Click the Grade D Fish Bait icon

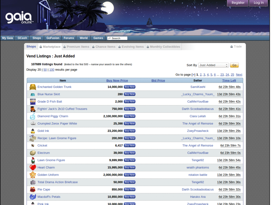tap(33, 102)
